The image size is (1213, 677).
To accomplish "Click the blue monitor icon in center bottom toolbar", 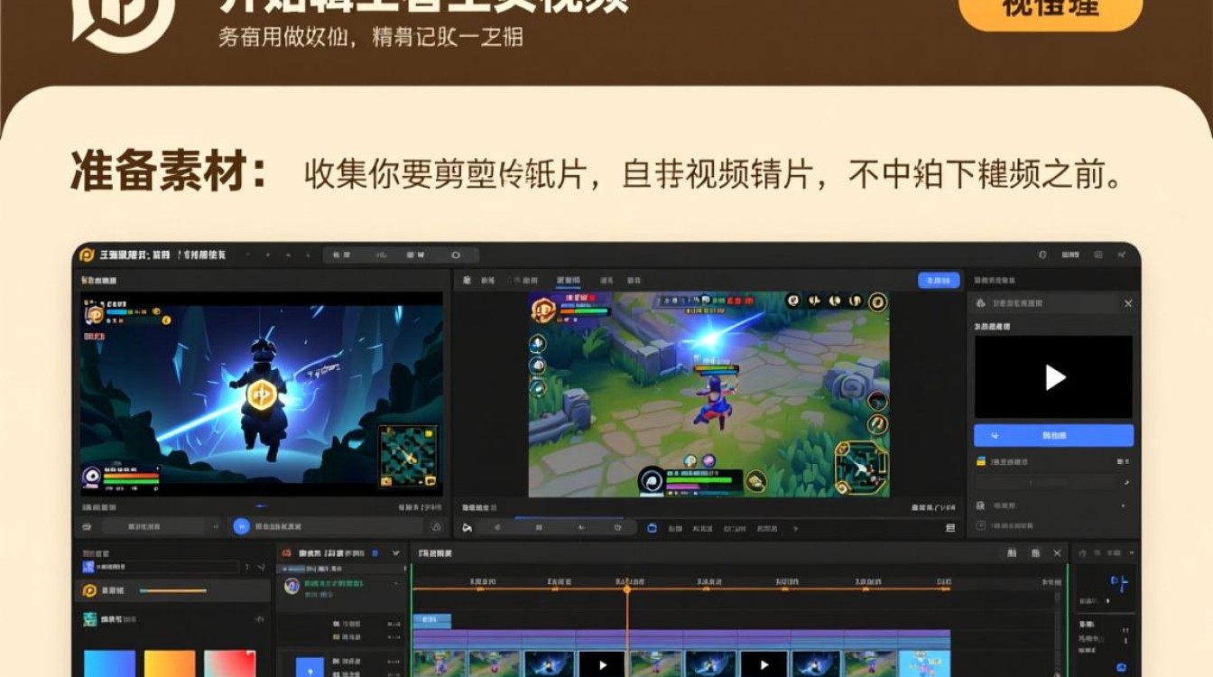I will tap(652, 528).
